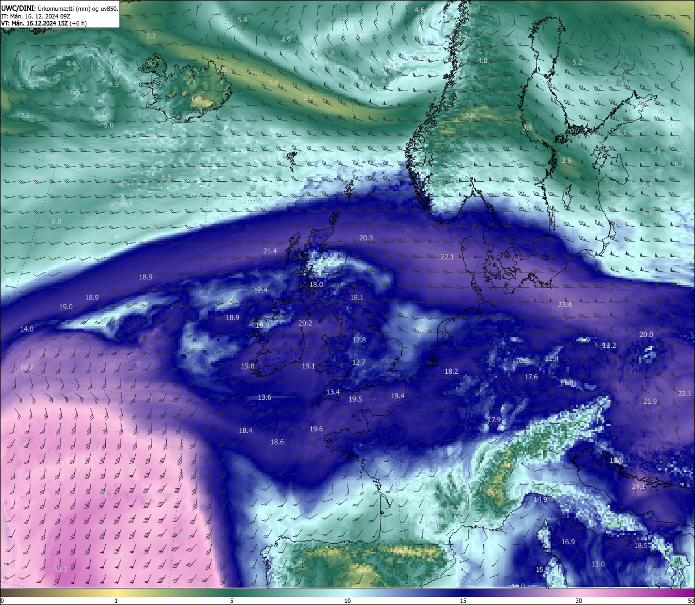Viewport: 695px width, 605px height.
Task: Click the 10 tick on the color scale
Action: (x=347, y=601)
